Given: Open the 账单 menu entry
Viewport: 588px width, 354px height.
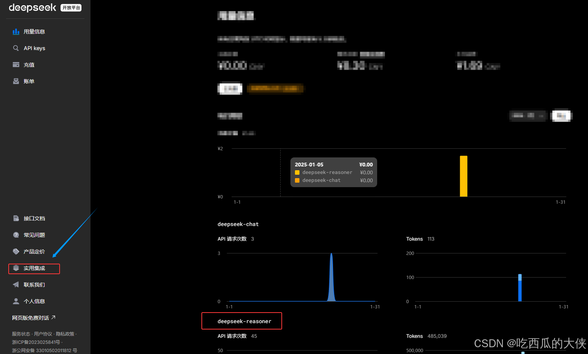Looking at the screenshot, I should [29, 81].
